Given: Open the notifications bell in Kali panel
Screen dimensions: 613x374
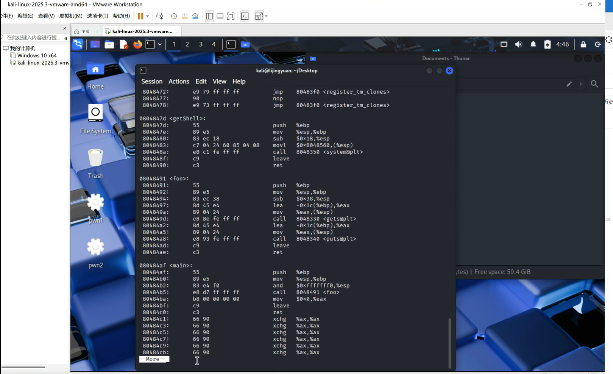Looking at the screenshot, I should pos(533,44).
